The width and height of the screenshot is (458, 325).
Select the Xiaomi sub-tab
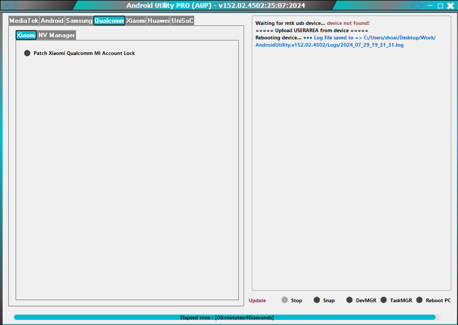point(26,35)
